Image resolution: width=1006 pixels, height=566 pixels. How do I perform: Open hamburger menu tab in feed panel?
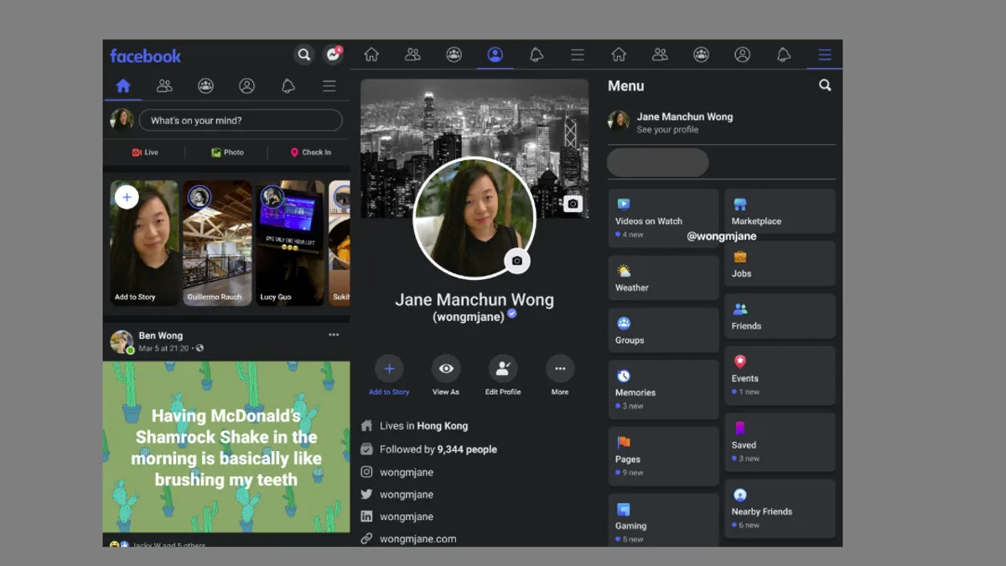coord(329,86)
